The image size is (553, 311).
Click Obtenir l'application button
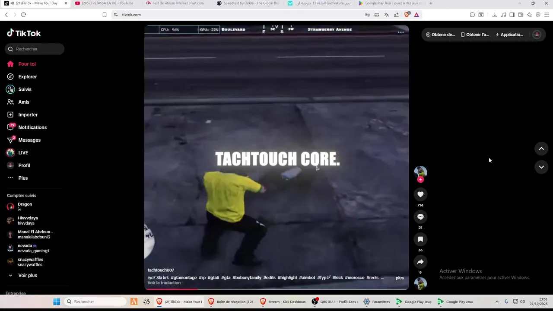[x=475, y=35]
